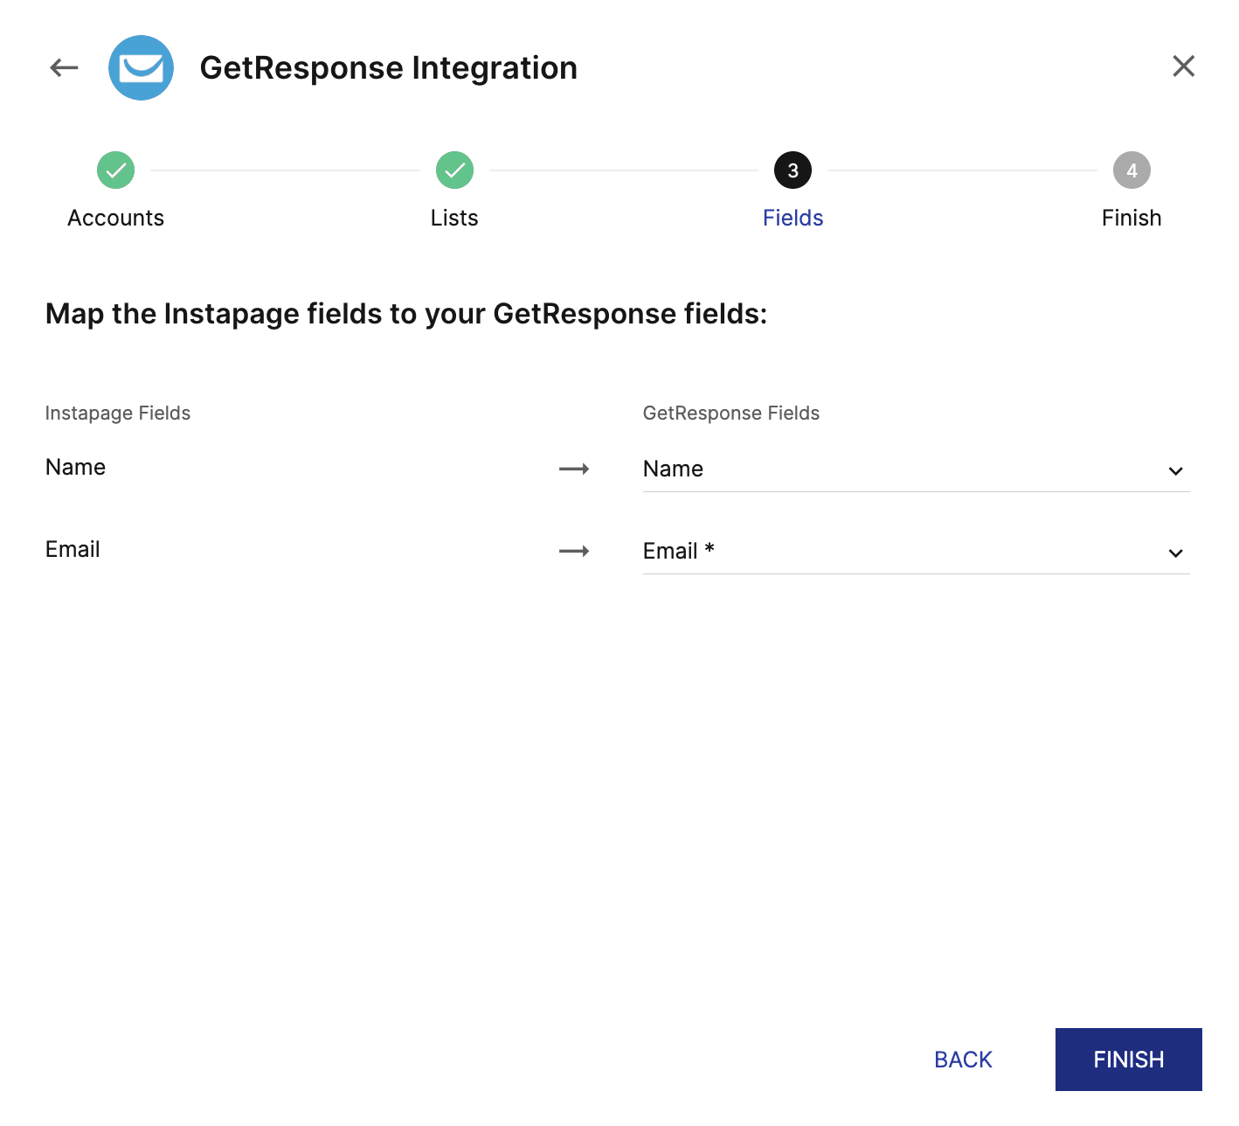Switch to the Accounts step

click(x=115, y=218)
